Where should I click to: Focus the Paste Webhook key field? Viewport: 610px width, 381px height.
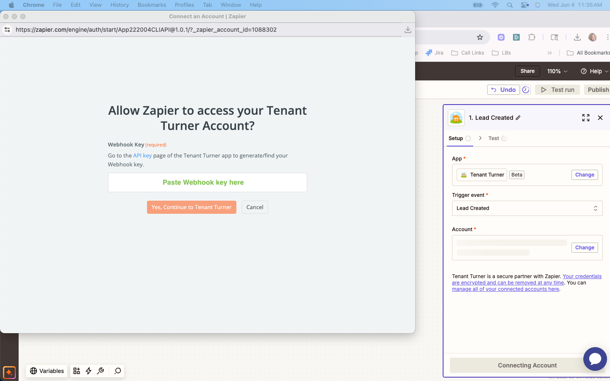pyautogui.click(x=208, y=182)
